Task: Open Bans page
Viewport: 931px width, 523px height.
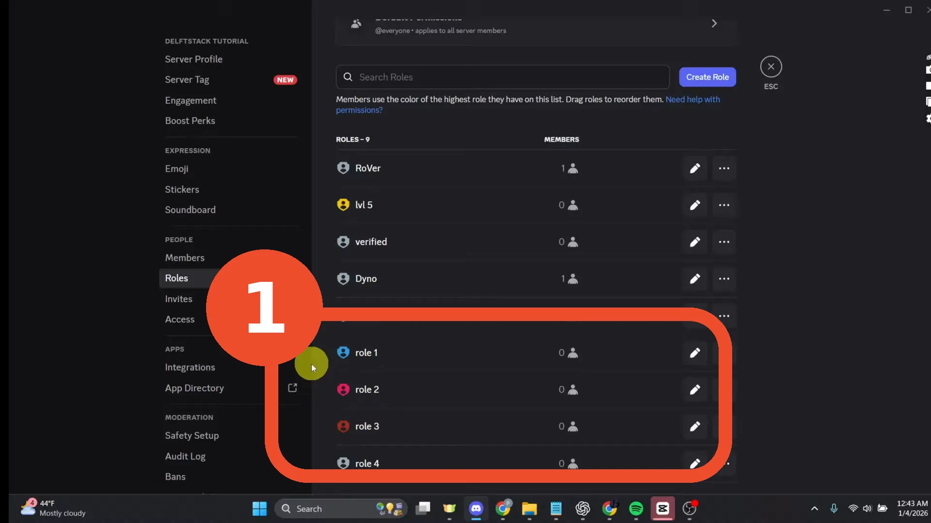Action: (175, 477)
